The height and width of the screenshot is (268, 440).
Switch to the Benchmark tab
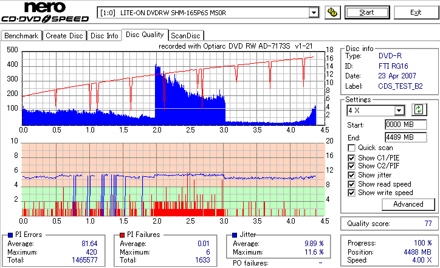click(x=21, y=36)
